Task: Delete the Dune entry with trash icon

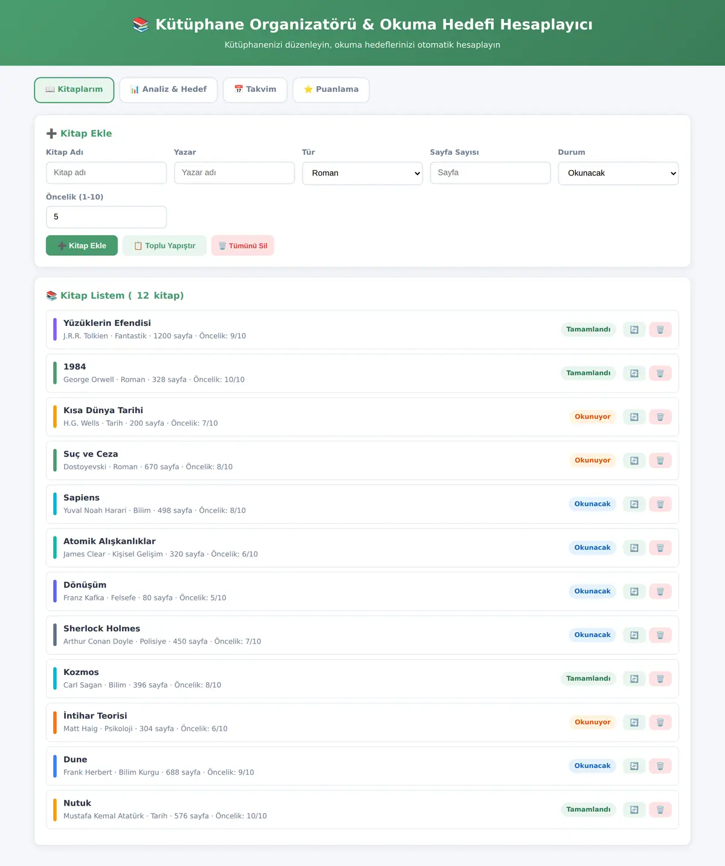Action: [x=660, y=766]
